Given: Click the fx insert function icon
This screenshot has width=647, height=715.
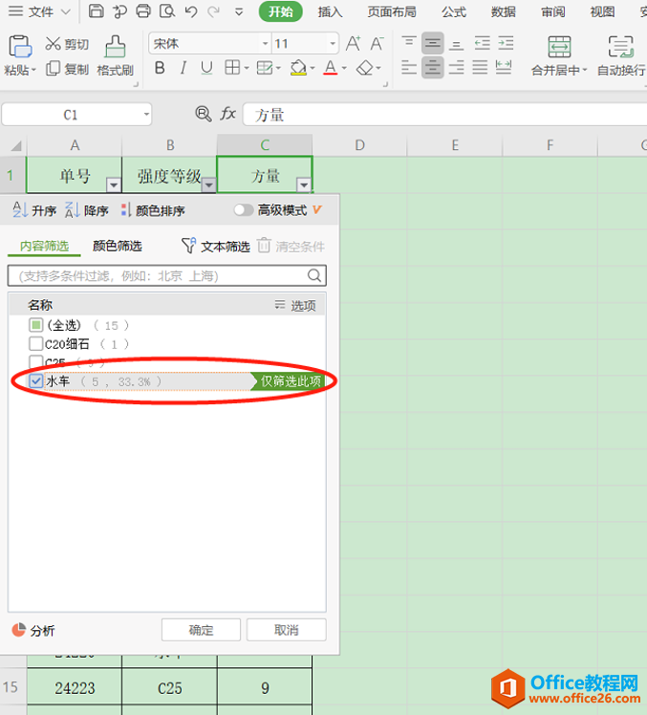Looking at the screenshot, I should pos(228,114).
